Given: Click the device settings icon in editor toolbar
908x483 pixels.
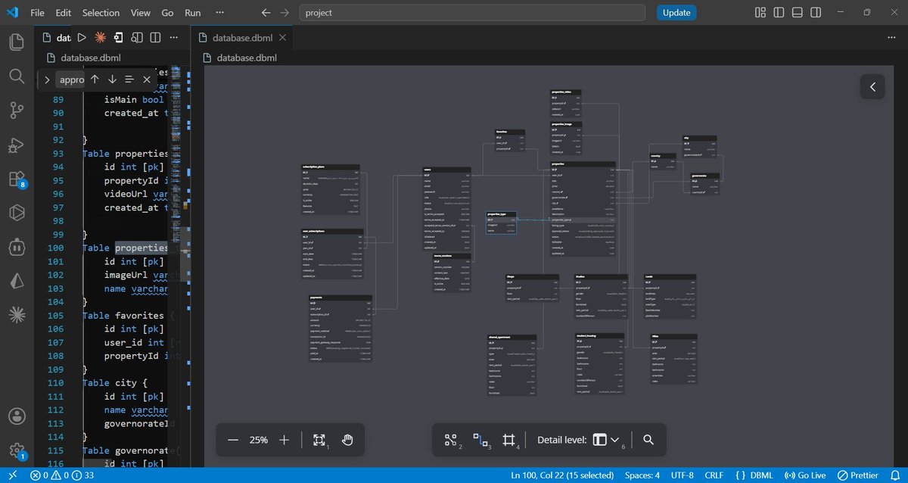Looking at the screenshot, I should [x=119, y=37].
